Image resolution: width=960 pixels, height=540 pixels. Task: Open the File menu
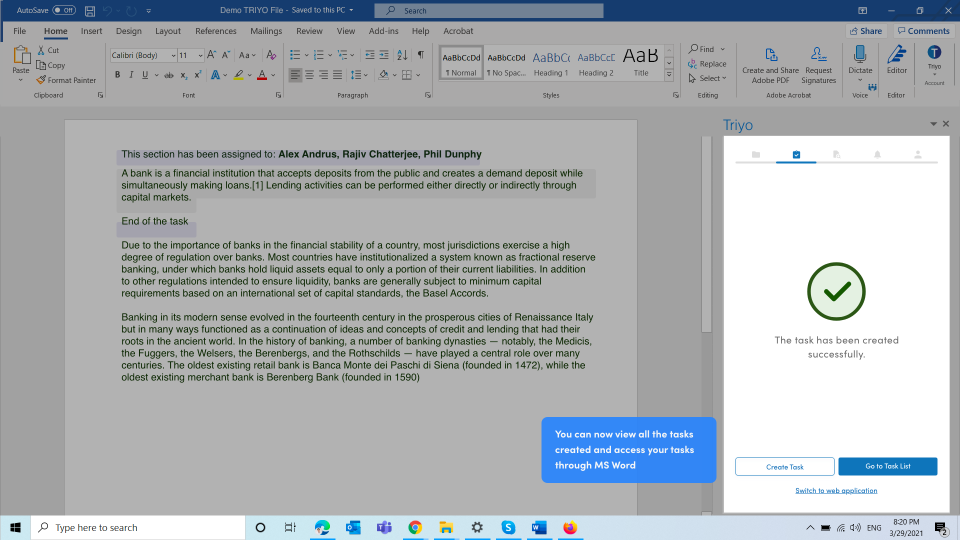tap(19, 31)
